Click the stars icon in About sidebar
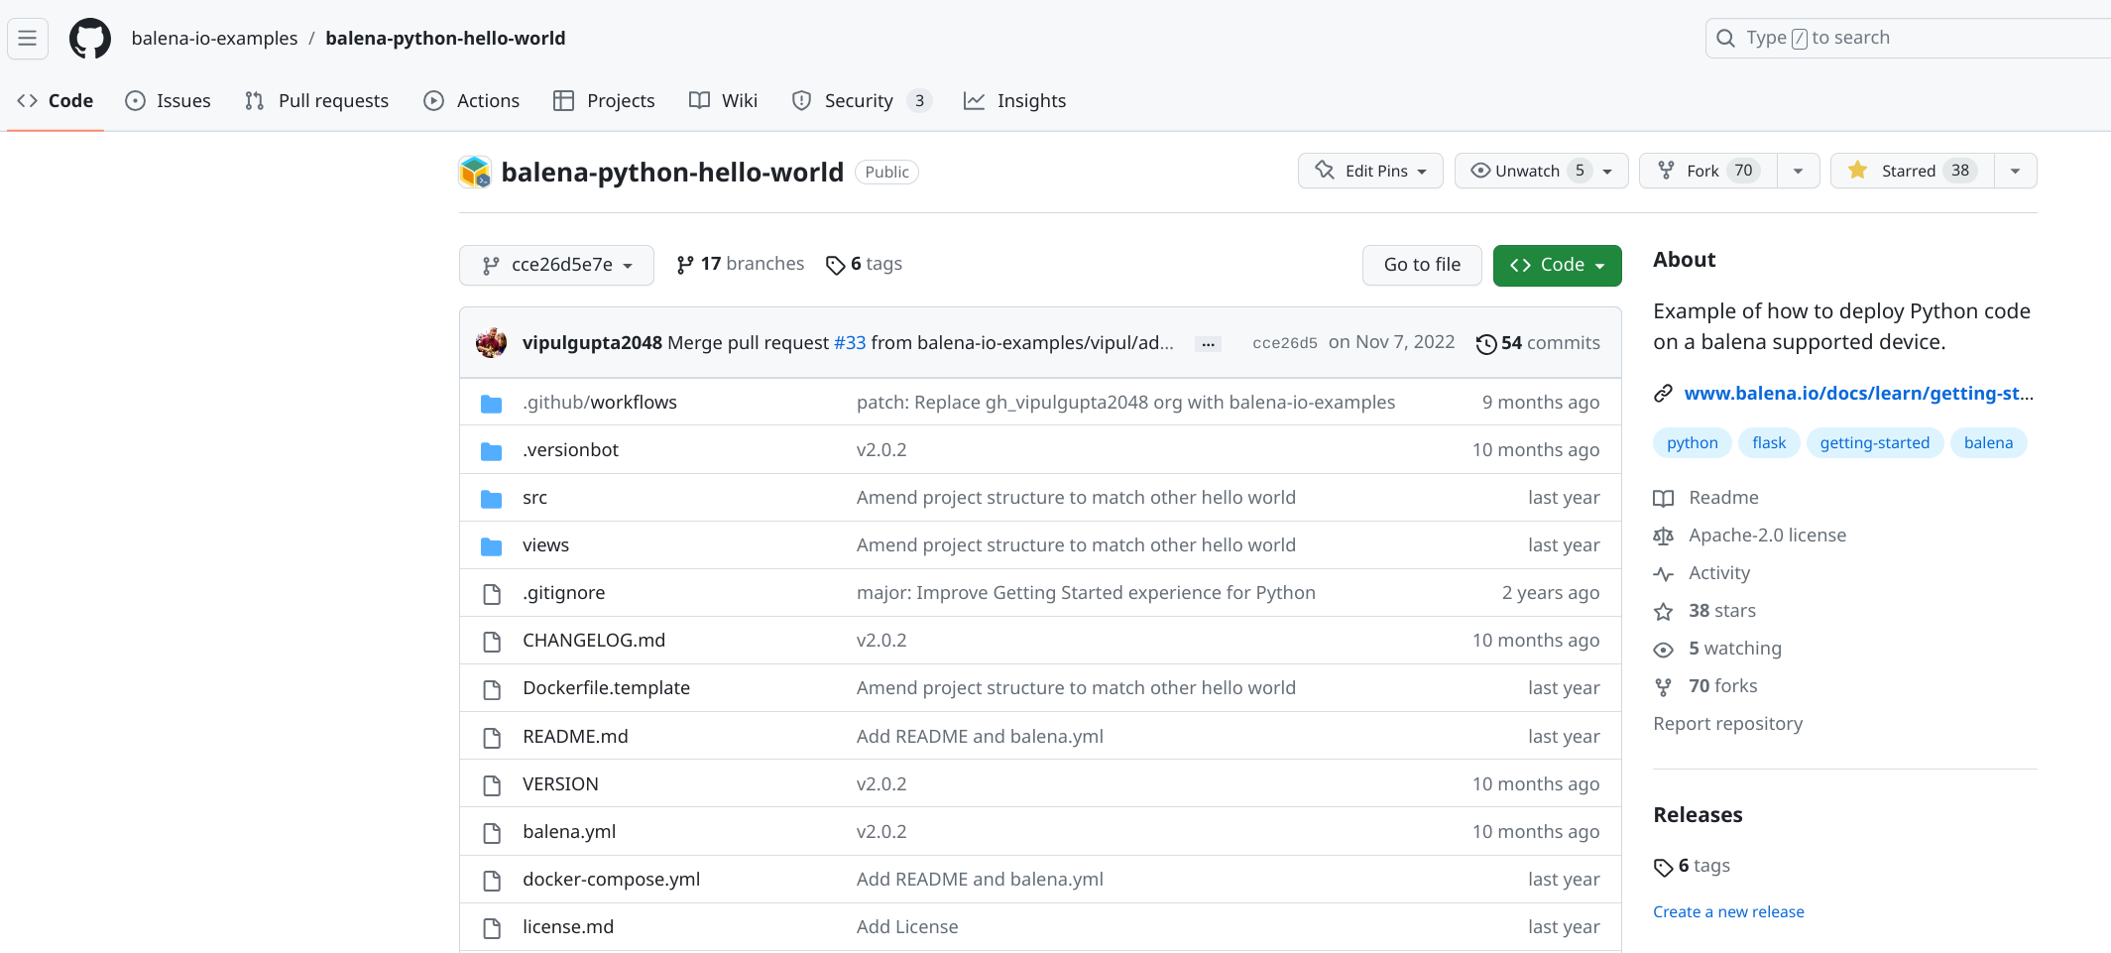Screen dimensions: 2111x953 click(1663, 612)
